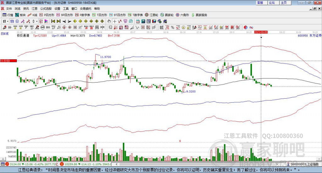The height and width of the screenshot is (173, 322).
Task: Open the P数字表 tool
Action: [83, 15]
